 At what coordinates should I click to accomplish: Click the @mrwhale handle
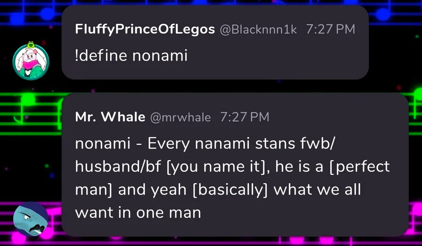(x=181, y=117)
